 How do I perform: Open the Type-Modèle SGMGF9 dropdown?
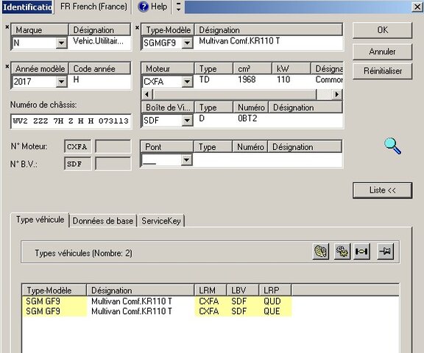click(x=187, y=43)
